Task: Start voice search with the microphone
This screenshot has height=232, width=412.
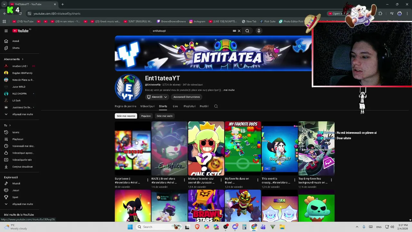Action: pyautogui.click(x=259, y=31)
